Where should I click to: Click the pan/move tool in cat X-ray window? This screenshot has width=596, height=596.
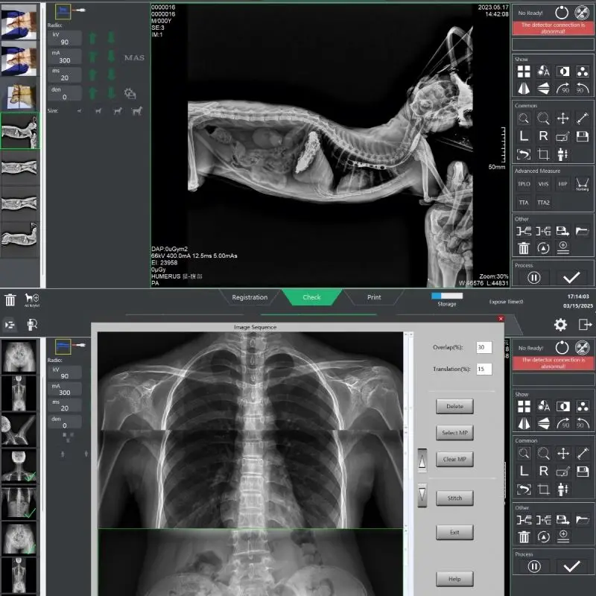click(562, 118)
